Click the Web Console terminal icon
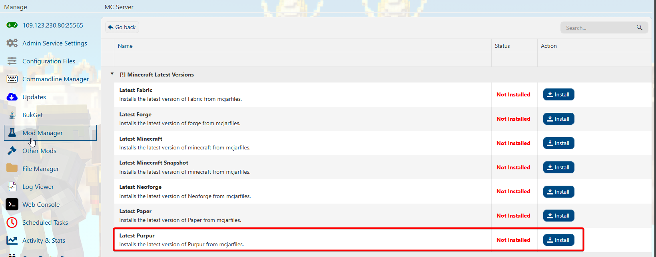 click(12, 204)
